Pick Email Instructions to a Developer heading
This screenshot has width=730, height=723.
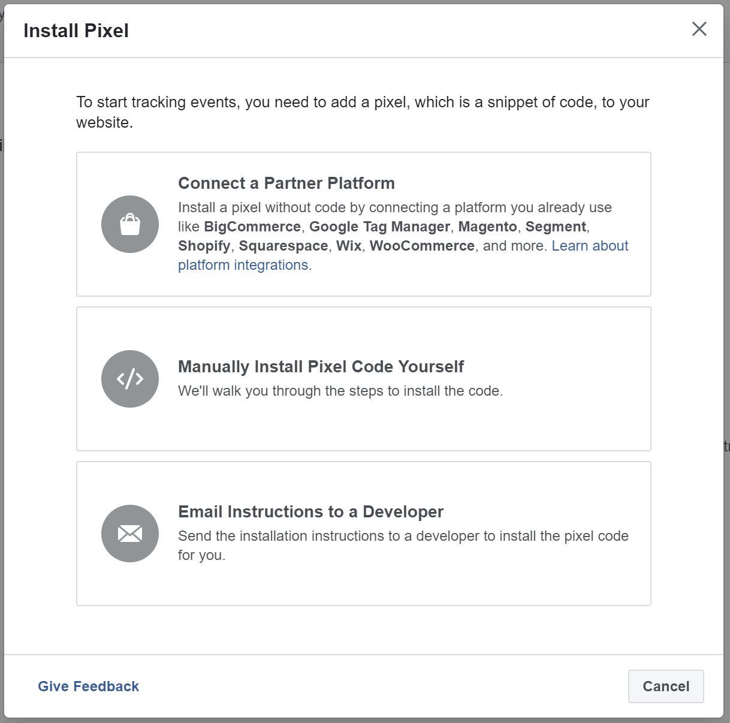click(310, 512)
